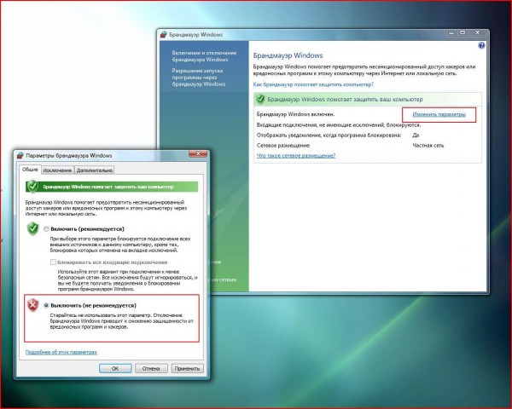Image resolution: width=512 pixels, height=409 pixels.
Task: Click 'Отображать уведомление, когда программа блокирована:' text
Action: [329, 135]
